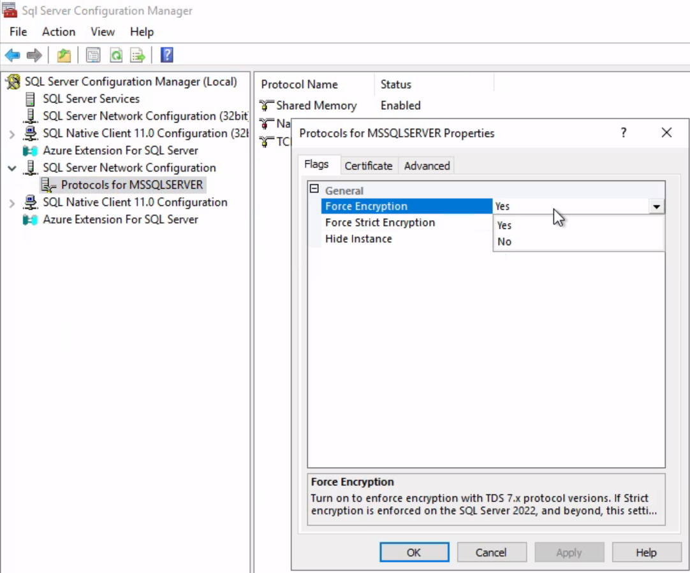Select SQL Server Configuration Manager (Local) label
Screen dimensions: 690x573
131,82
